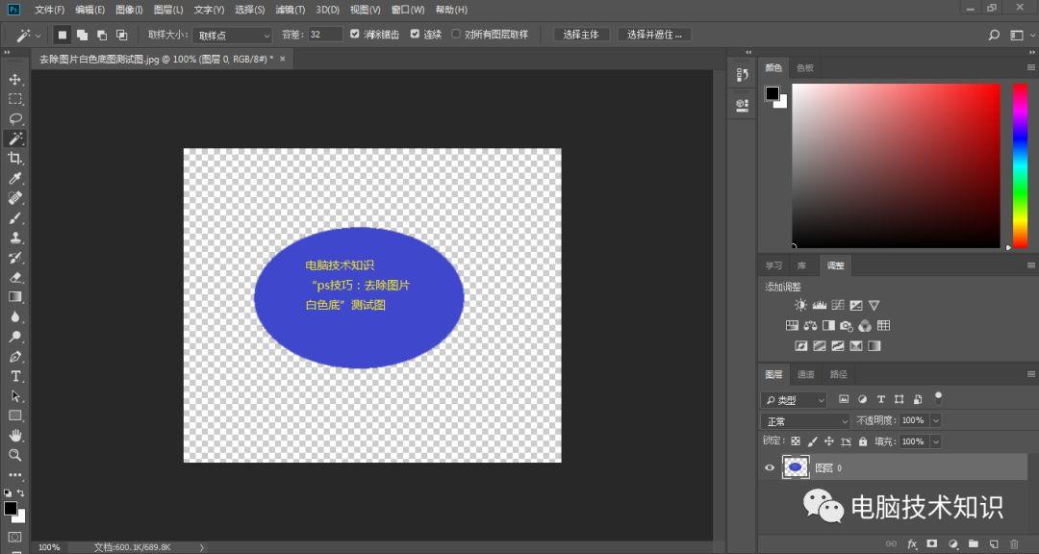This screenshot has height=554, width=1039.
Task: Click the Create new layer icon
Action: [x=993, y=544]
